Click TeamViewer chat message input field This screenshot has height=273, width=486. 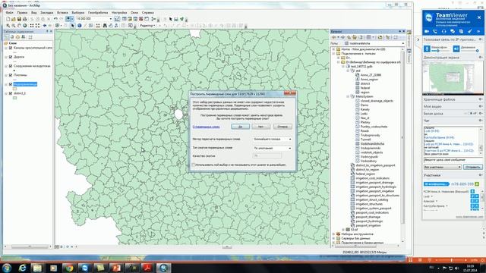coord(453,160)
